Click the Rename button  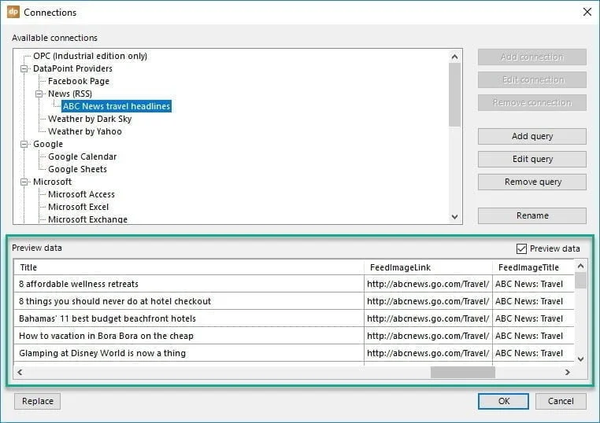pyautogui.click(x=531, y=216)
